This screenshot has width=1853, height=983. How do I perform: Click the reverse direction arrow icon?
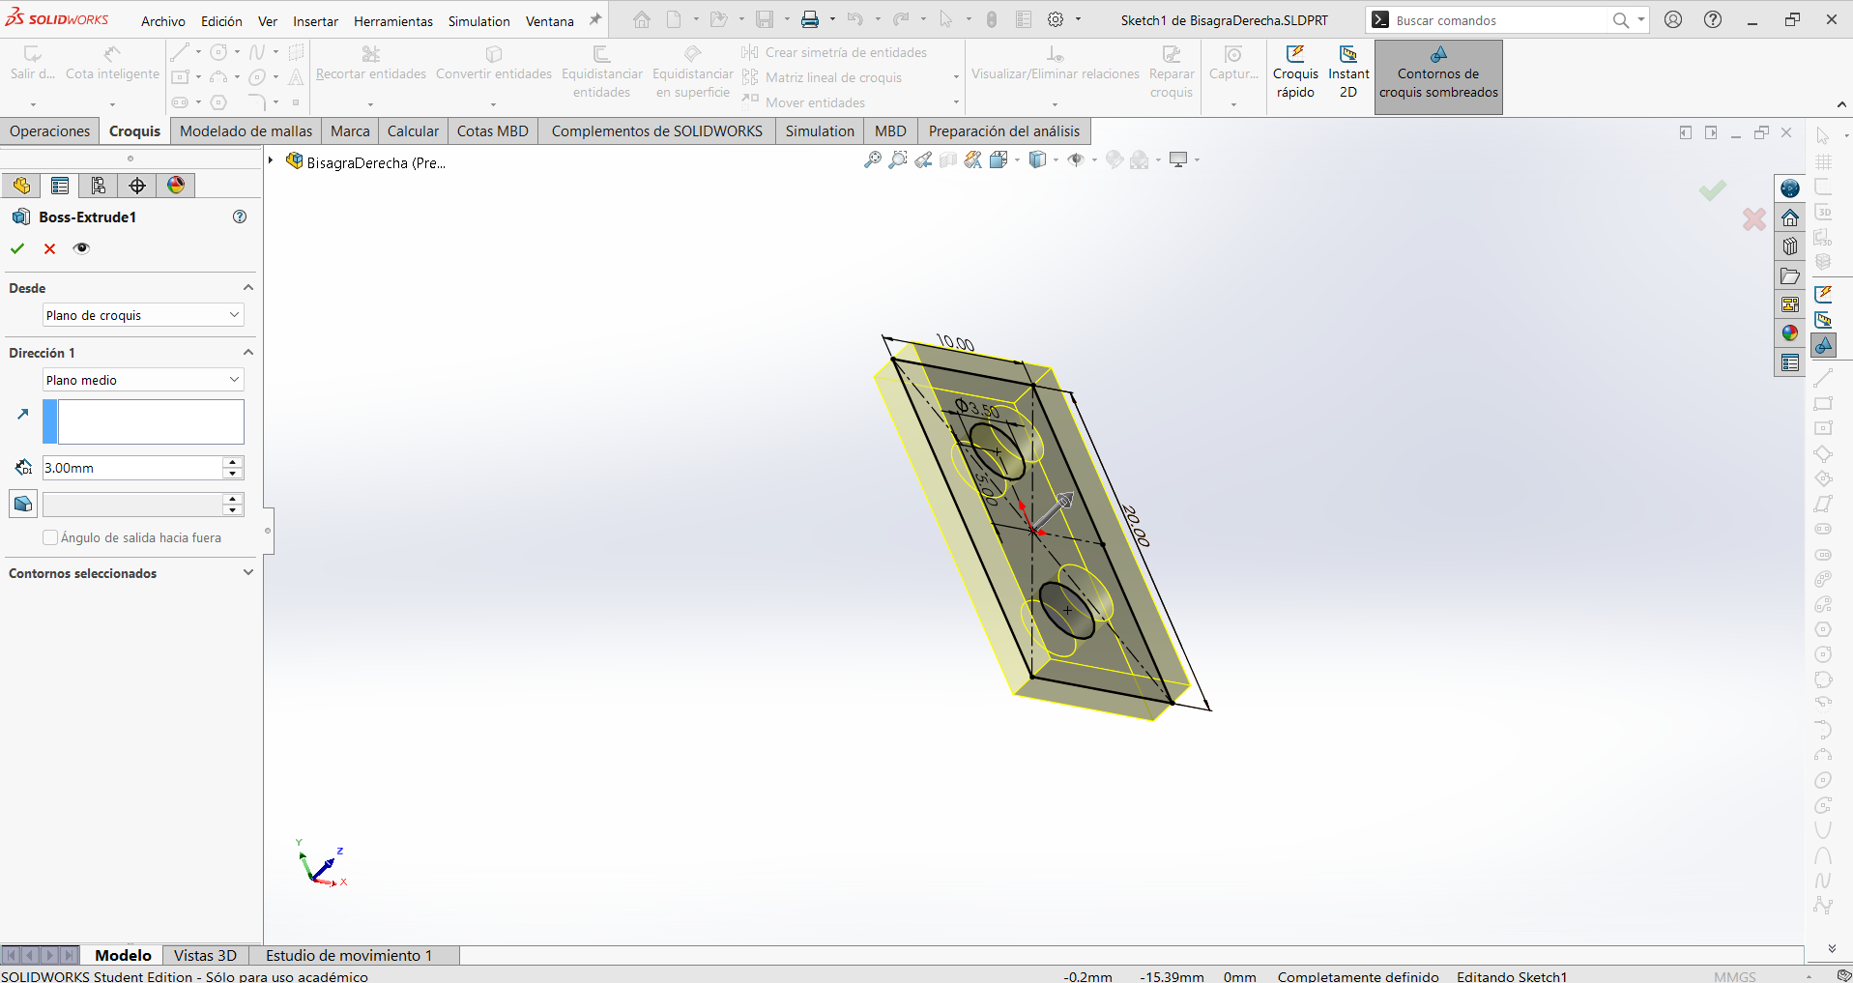pyautogui.click(x=23, y=415)
